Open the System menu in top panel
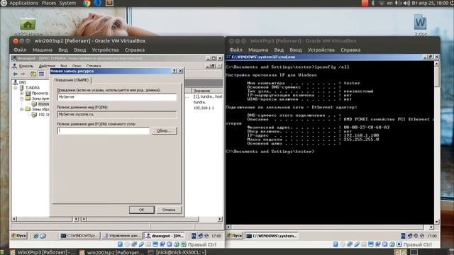Screen dimensions: 454x255 67,3
